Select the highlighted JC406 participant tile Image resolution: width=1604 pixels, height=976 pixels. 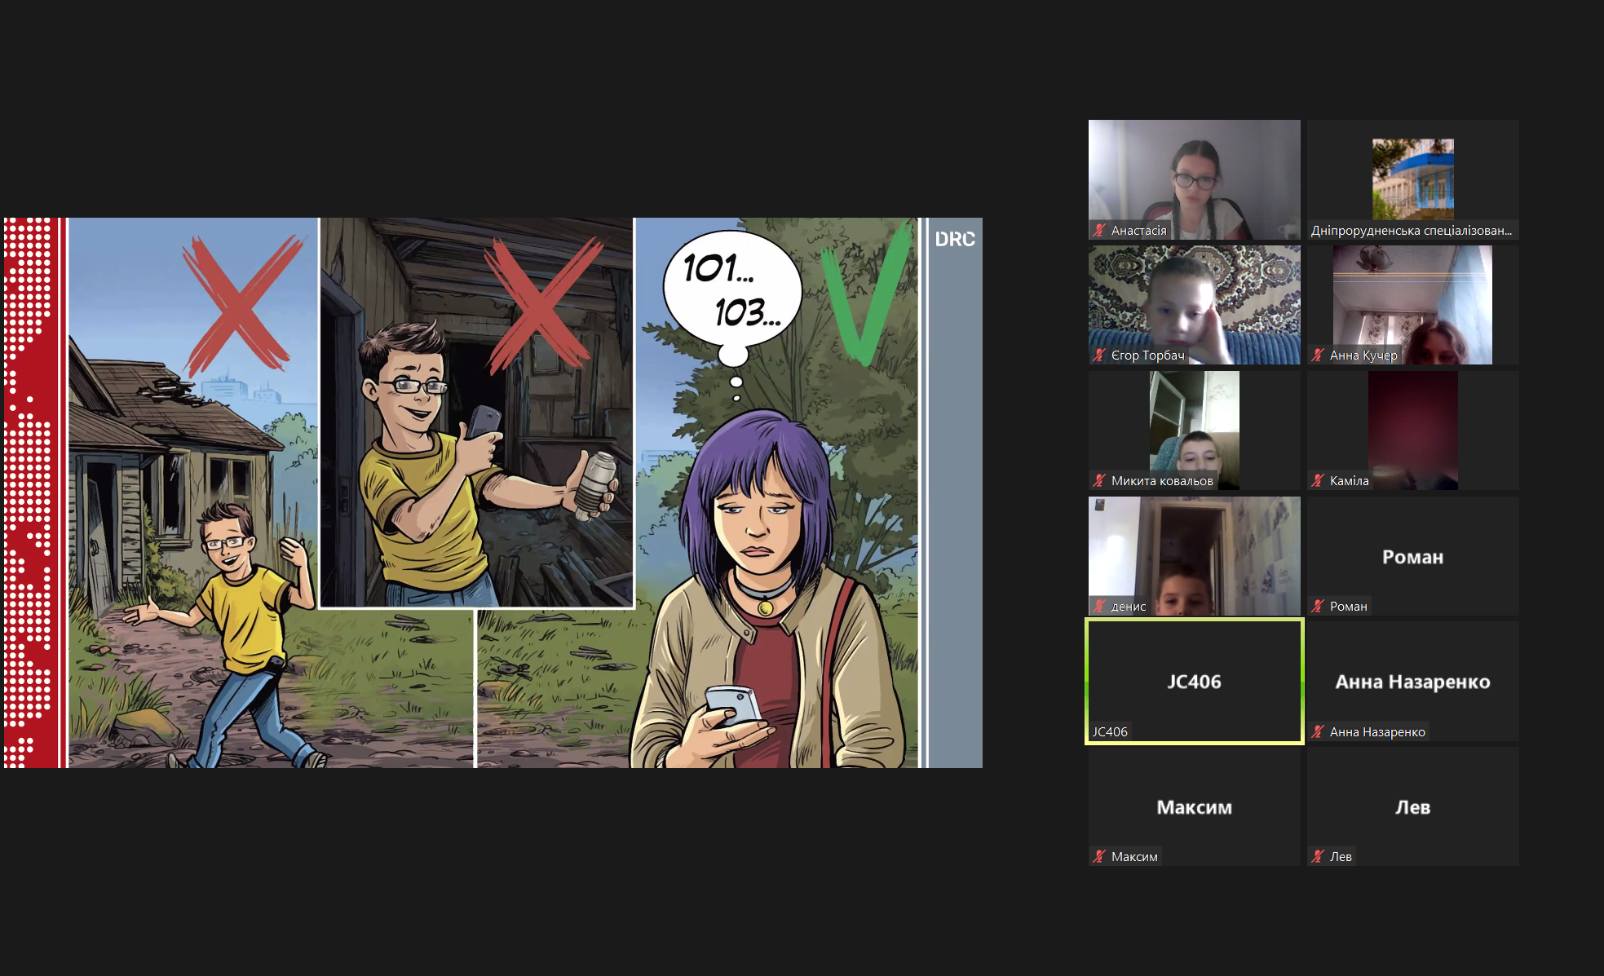pos(1194,681)
